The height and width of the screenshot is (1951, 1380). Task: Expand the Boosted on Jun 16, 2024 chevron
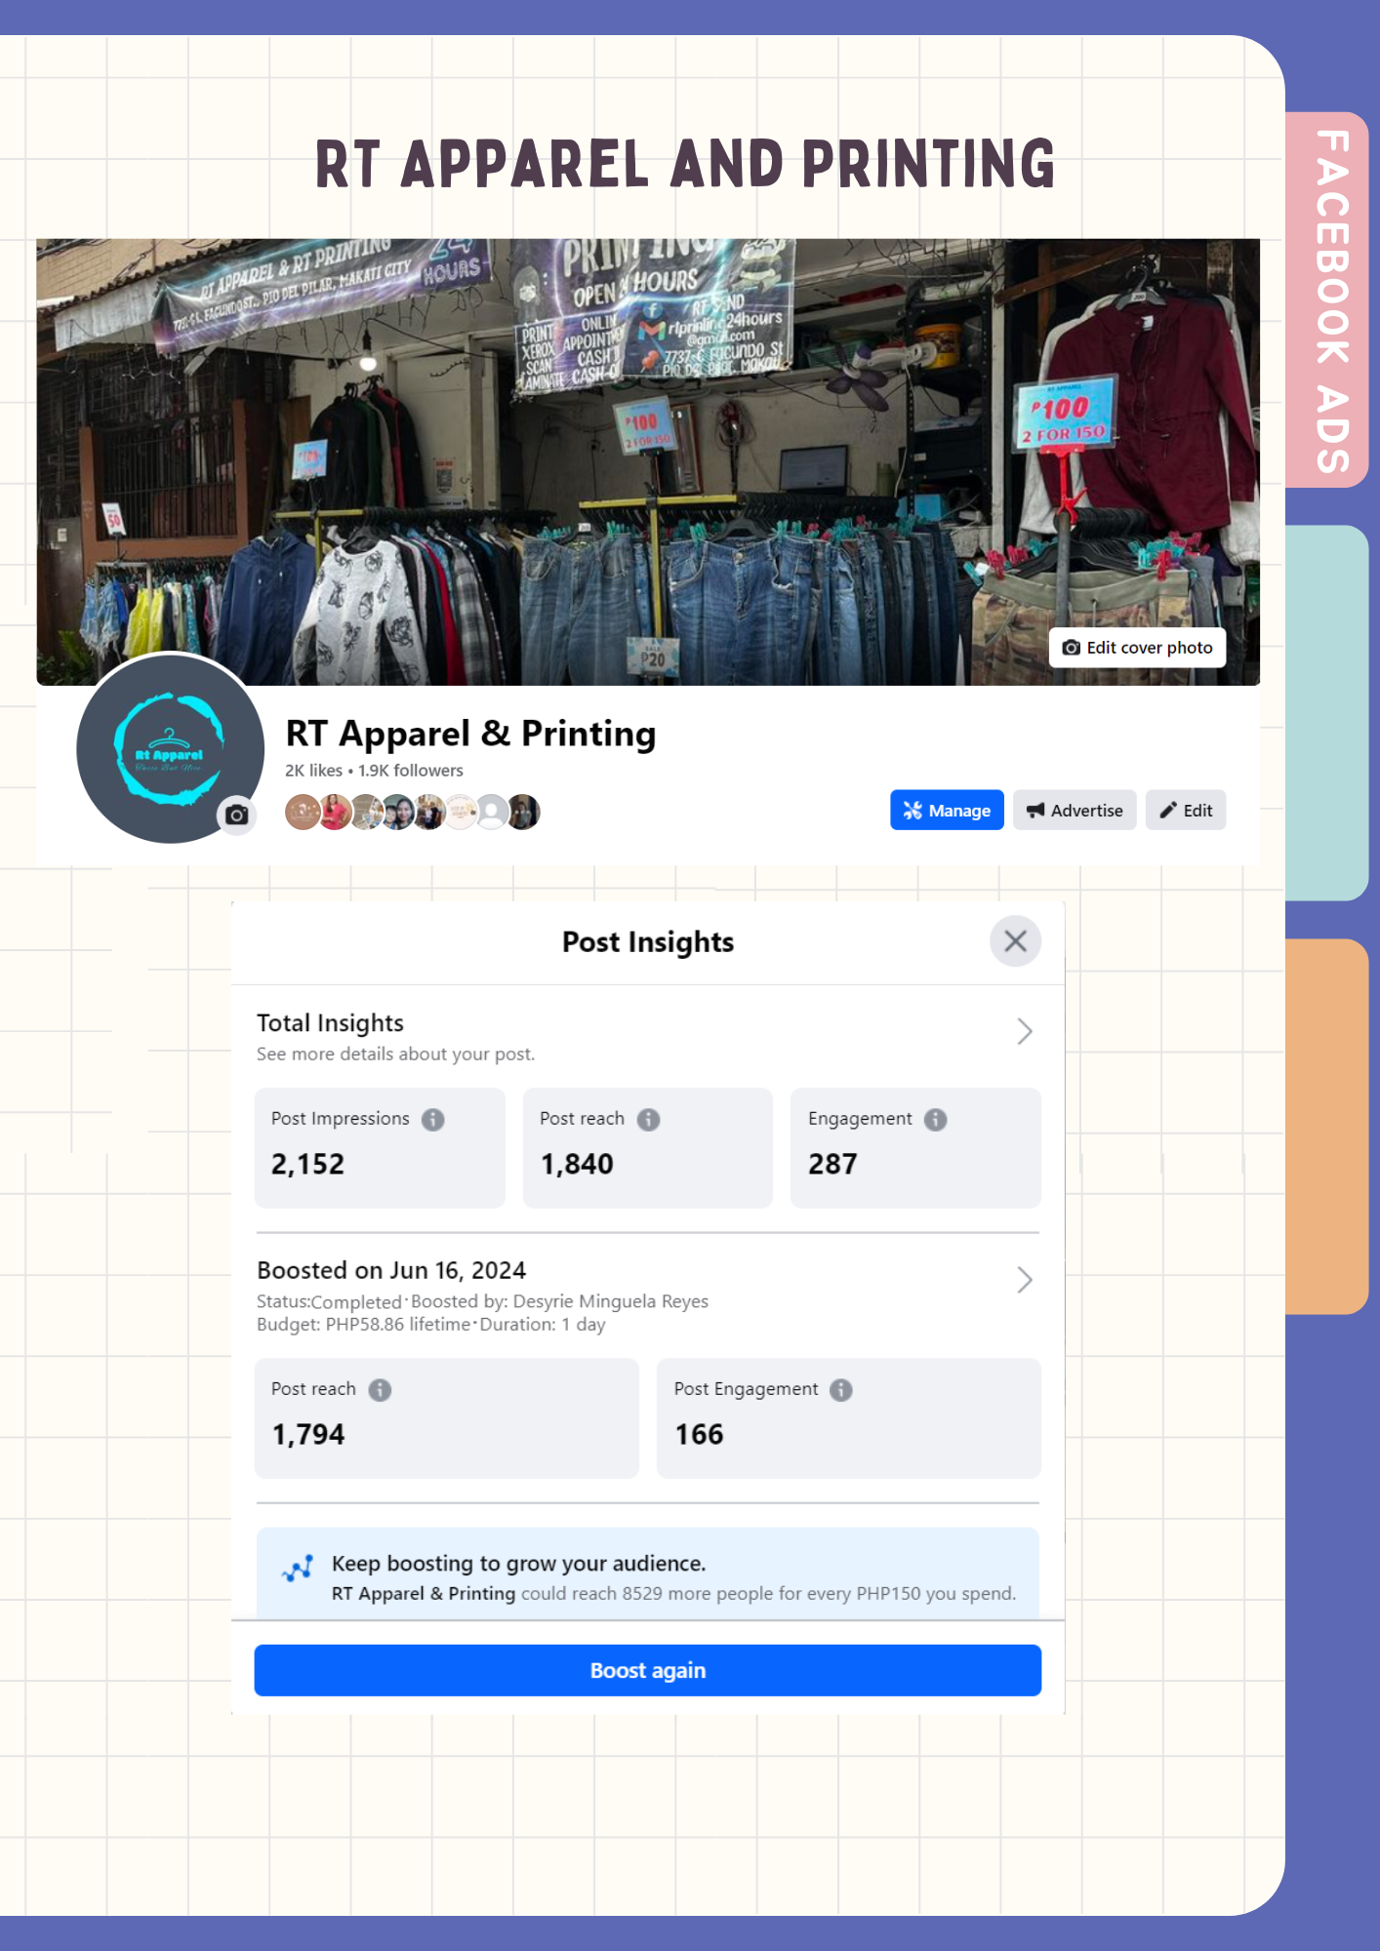coord(1024,1280)
